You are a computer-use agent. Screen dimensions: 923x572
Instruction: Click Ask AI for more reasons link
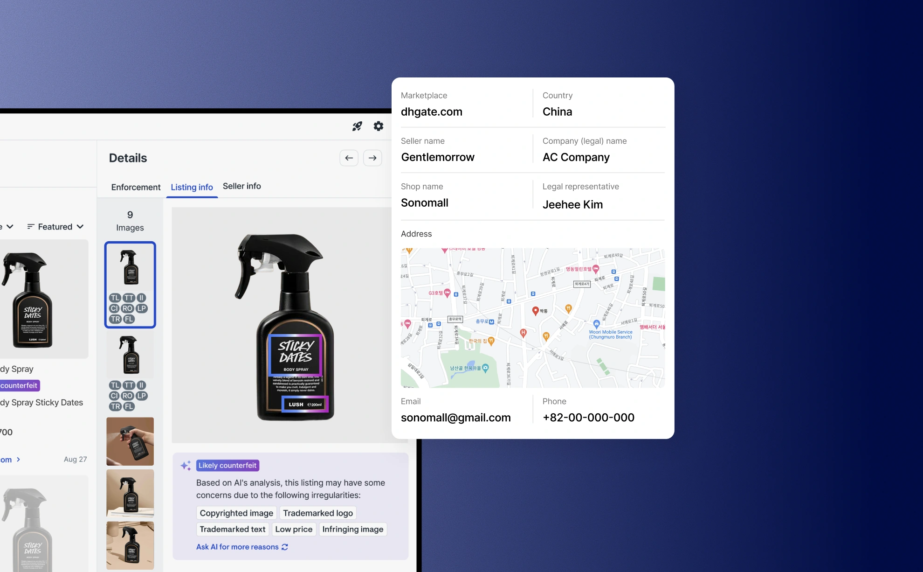click(237, 547)
